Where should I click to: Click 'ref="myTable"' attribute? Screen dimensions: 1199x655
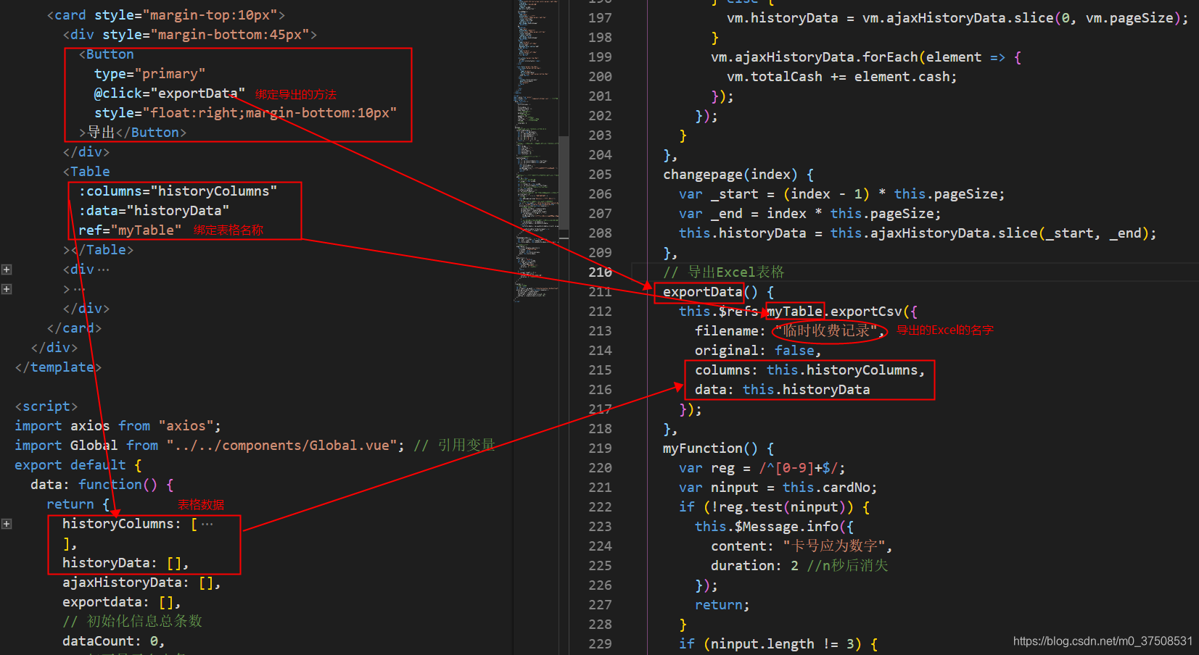(x=130, y=230)
